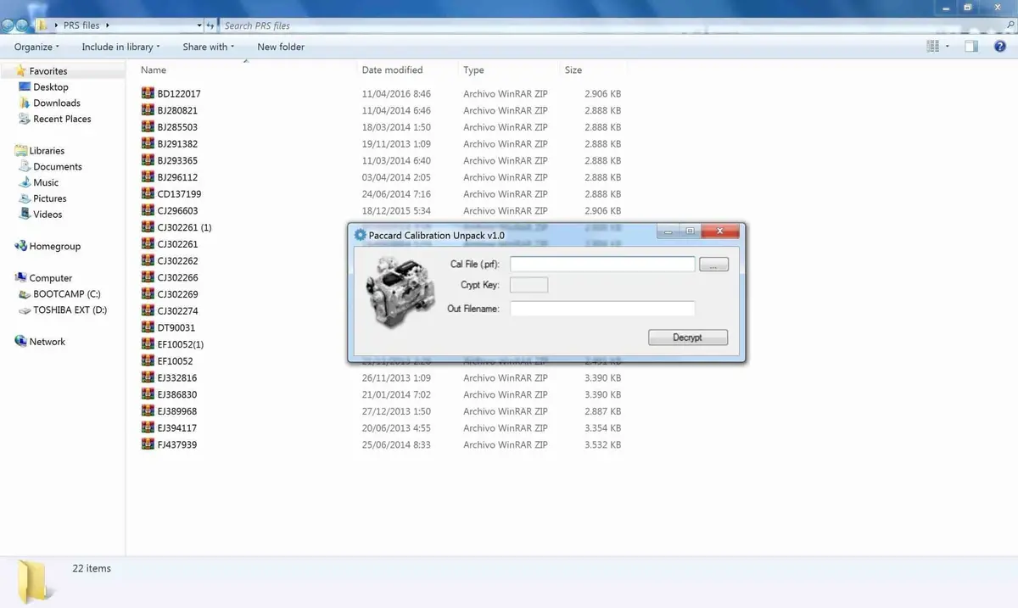Click the Paccard dialog gear title icon
The width and height of the screenshot is (1018, 608).
361,235
